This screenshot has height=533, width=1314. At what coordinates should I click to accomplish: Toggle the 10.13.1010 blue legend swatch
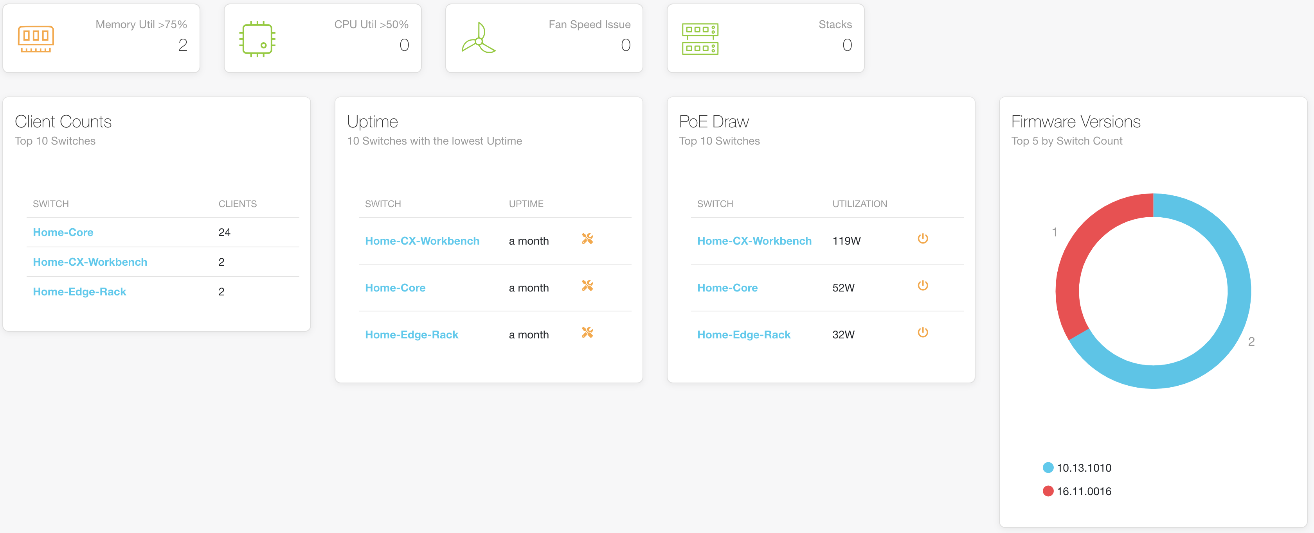tap(1048, 468)
